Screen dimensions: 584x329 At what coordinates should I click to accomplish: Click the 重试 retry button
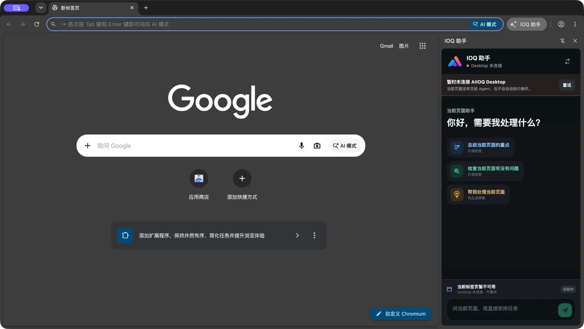click(567, 85)
